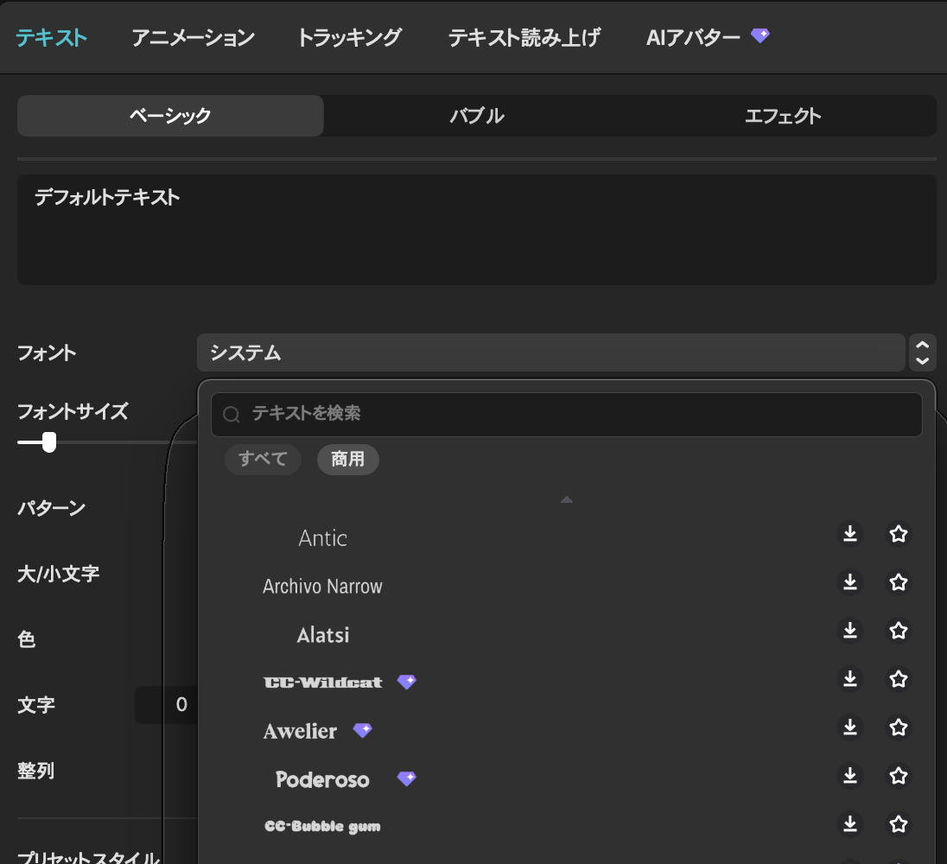947x864 pixels.
Task: Click the font size slider handle
Action: click(x=49, y=442)
